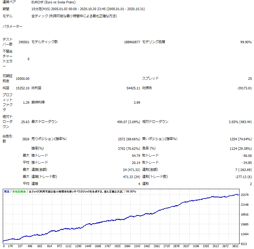Click the '22148' balance axis label
The width and height of the screenshot is (254, 249).
click(244, 205)
